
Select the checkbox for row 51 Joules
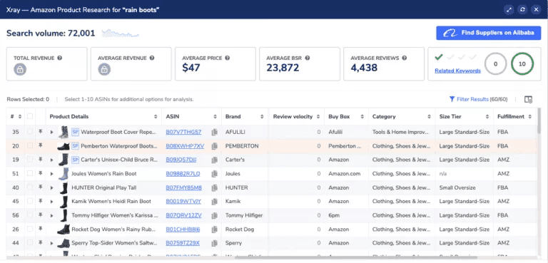pyautogui.click(x=30, y=174)
